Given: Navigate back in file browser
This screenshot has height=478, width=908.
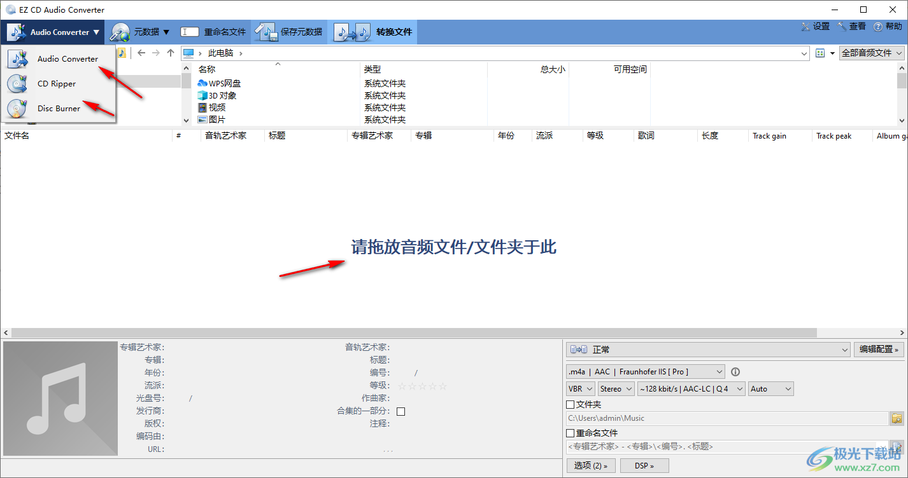Looking at the screenshot, I should coord(141,53).
